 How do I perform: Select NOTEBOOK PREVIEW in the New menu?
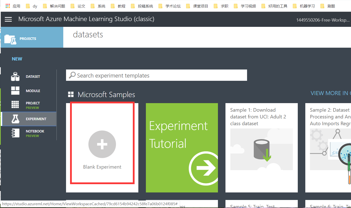29,133
